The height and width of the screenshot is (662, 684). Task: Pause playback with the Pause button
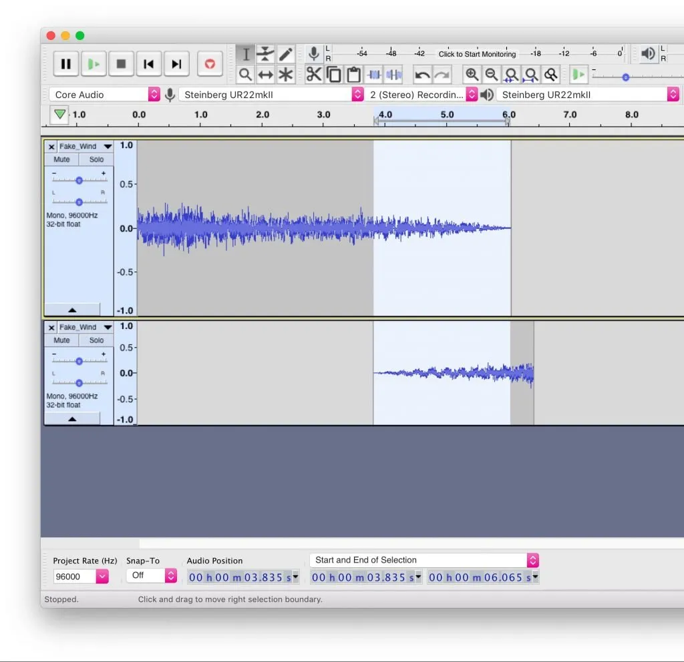tap(66, 64)
